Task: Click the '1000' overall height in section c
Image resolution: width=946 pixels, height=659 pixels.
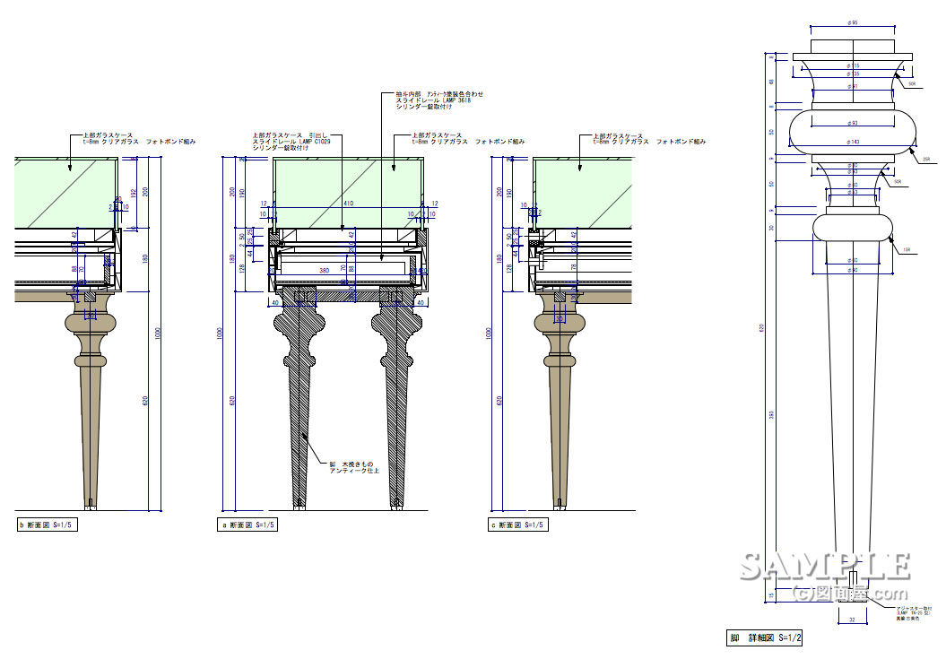Action: (x=490, y=334)
